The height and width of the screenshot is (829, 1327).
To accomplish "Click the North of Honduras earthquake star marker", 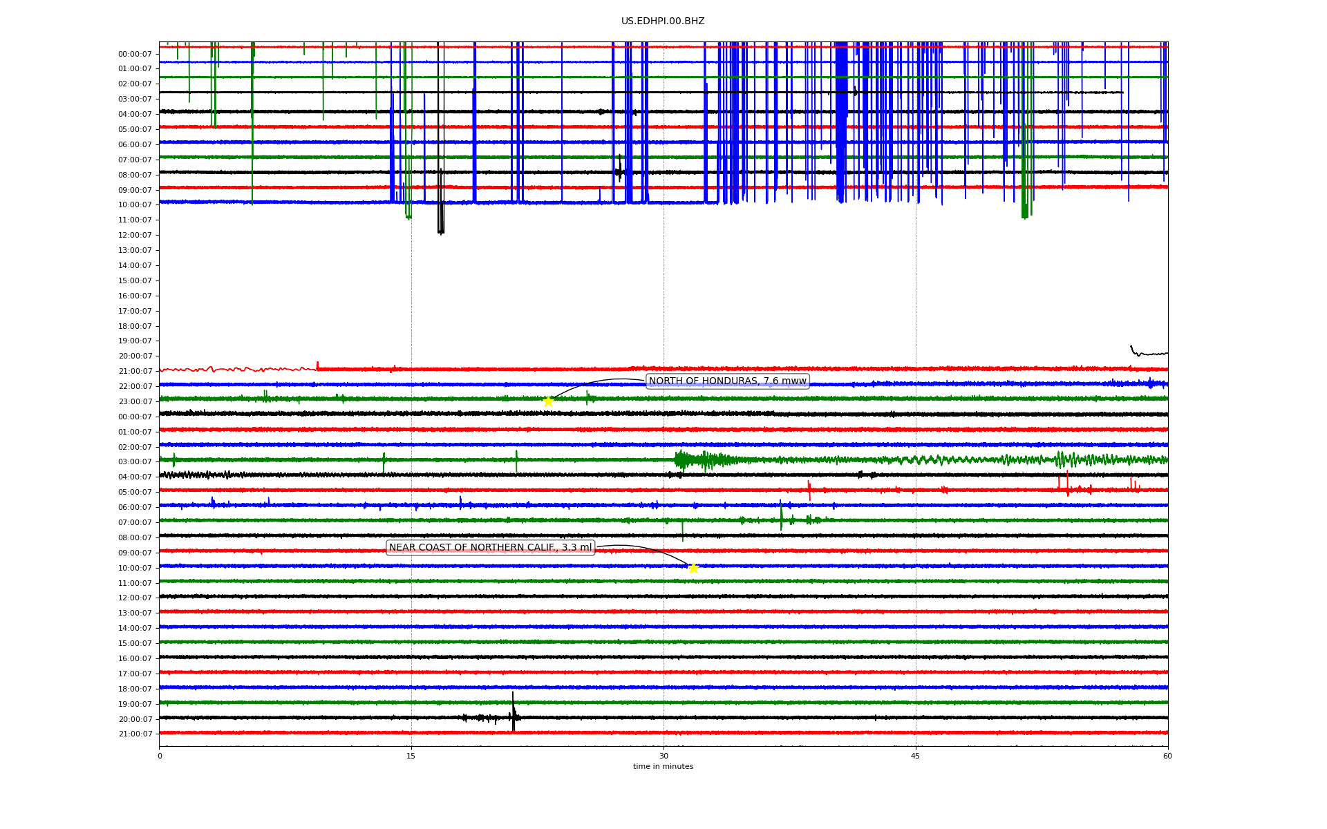I will point(548,401).
